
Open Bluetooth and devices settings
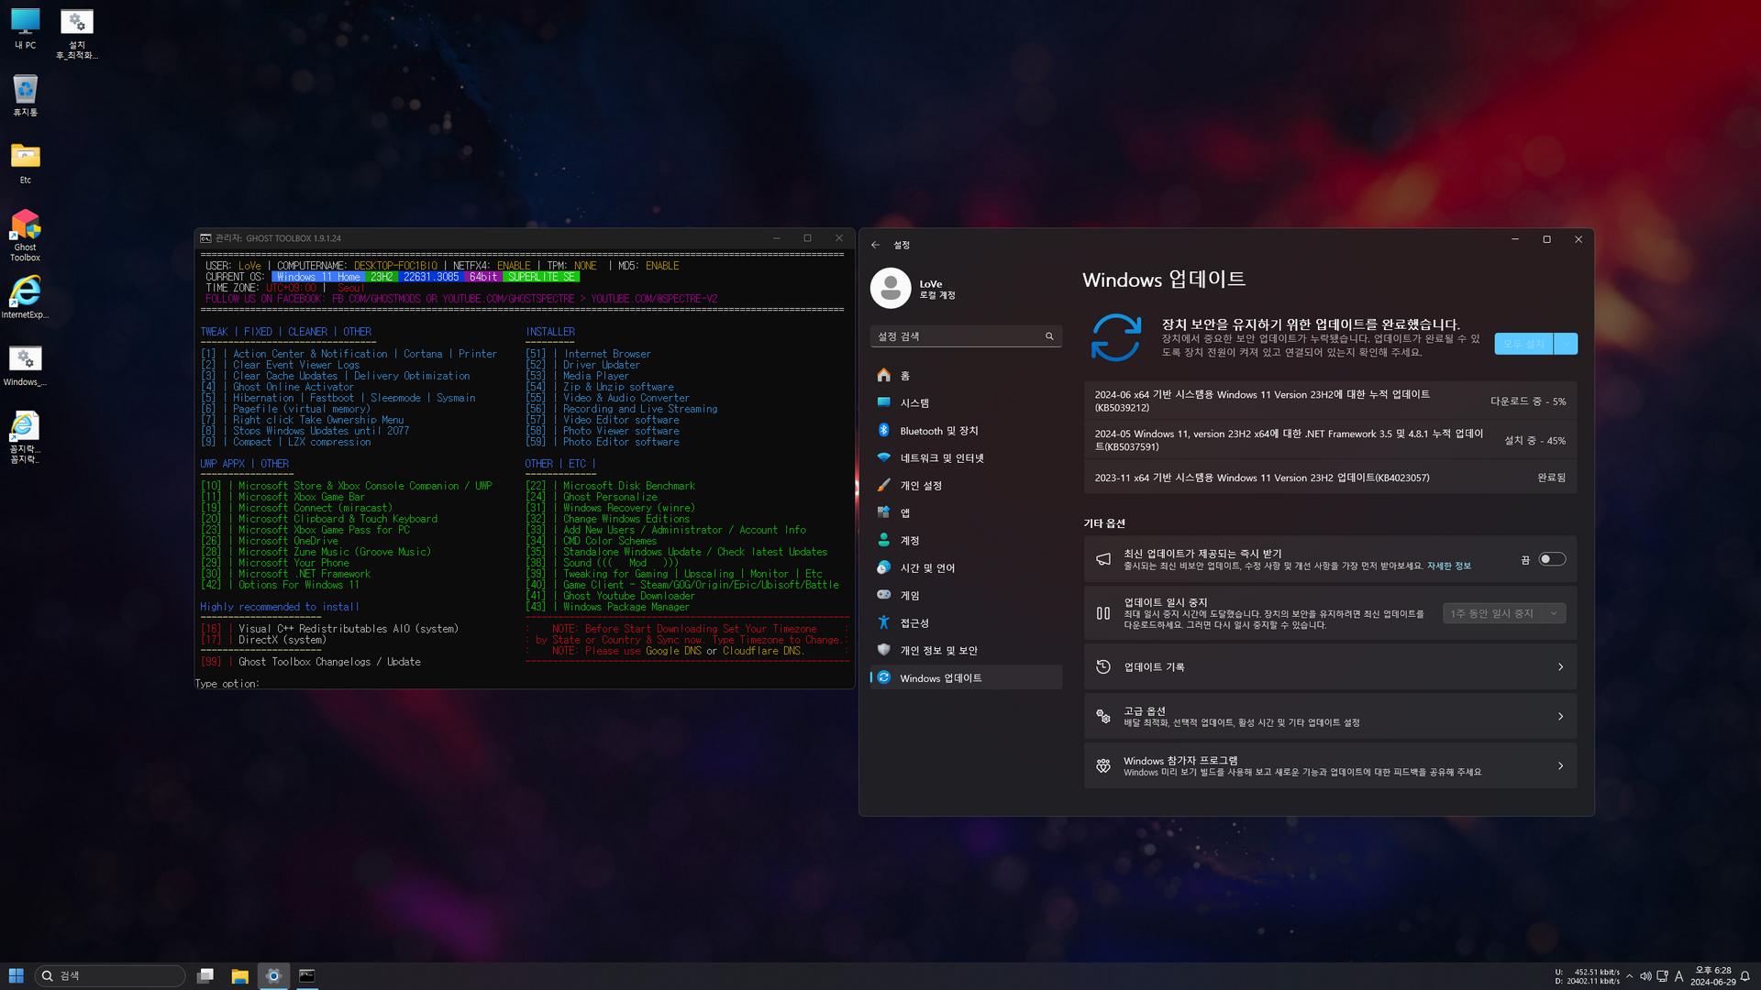pos(938,431)
